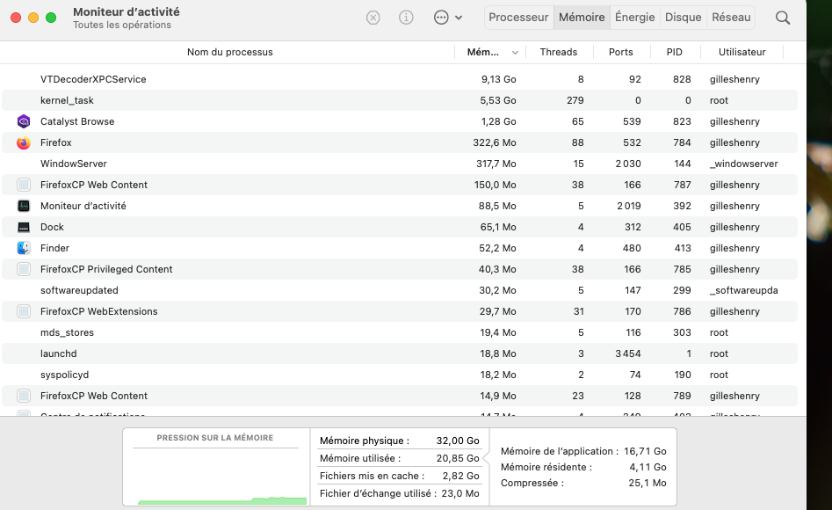Click the 317,7 Mo memory value
Viewport: 832px width, 510px height.
[x=496, y=164]
